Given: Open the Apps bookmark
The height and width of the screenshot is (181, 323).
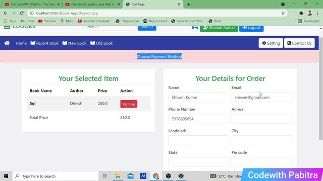Looking at the screenshot, I should click(10, 21).
